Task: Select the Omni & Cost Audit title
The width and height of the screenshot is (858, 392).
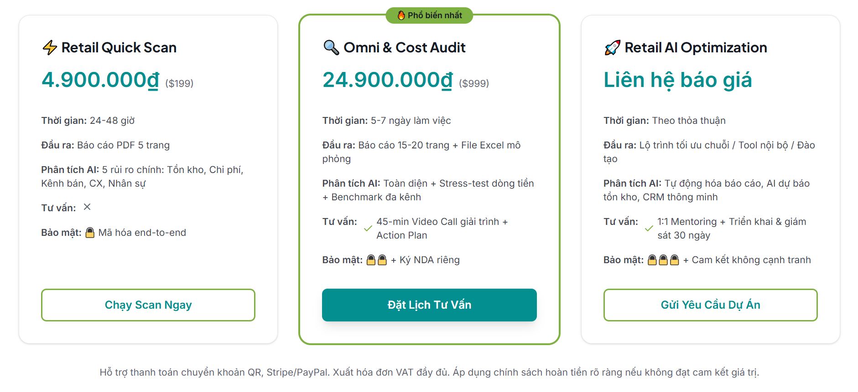Action: point(404,47)
